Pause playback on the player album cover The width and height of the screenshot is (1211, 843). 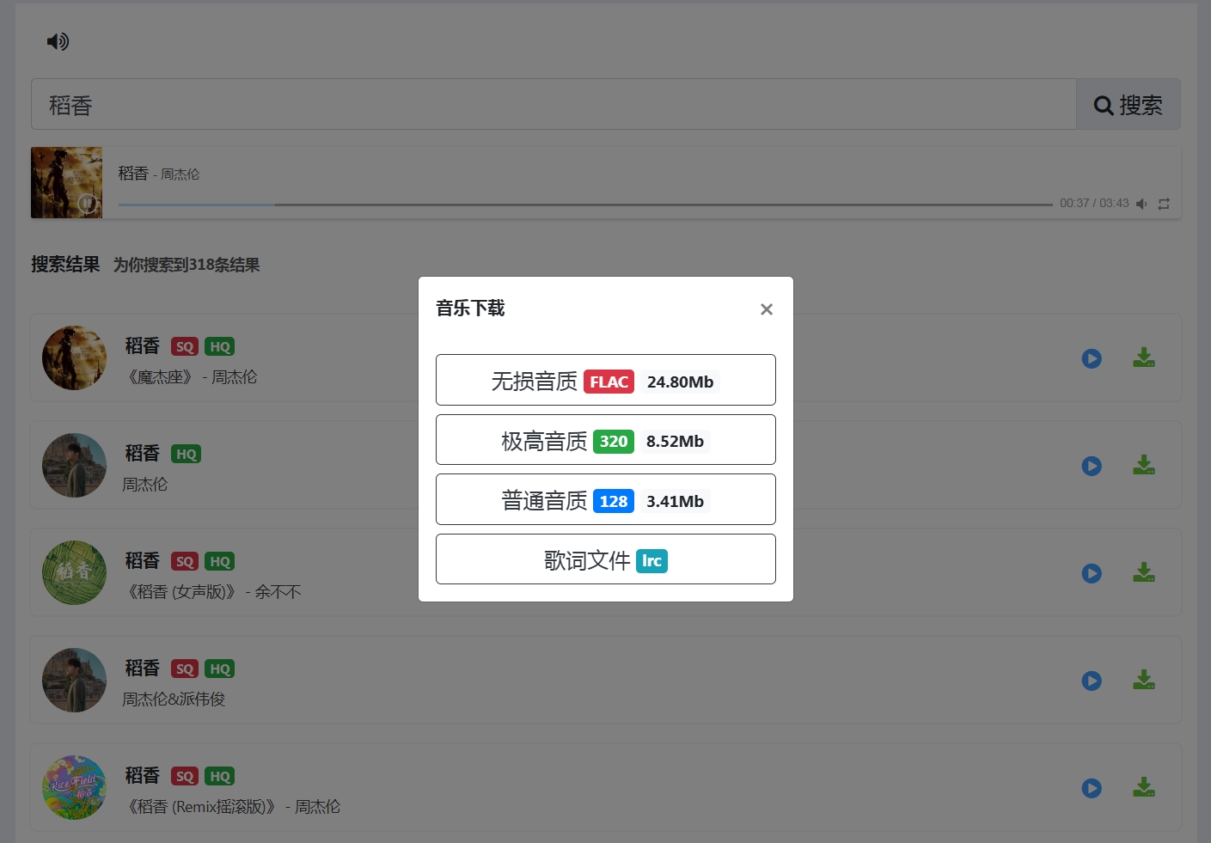click(x=87, y=204)
